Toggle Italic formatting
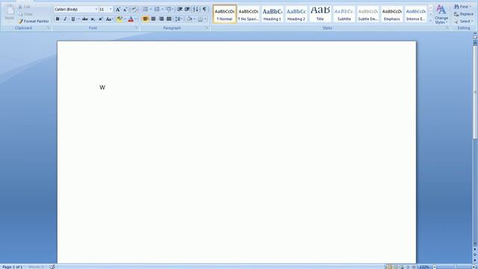478x269 pixels. coord(65,19)
